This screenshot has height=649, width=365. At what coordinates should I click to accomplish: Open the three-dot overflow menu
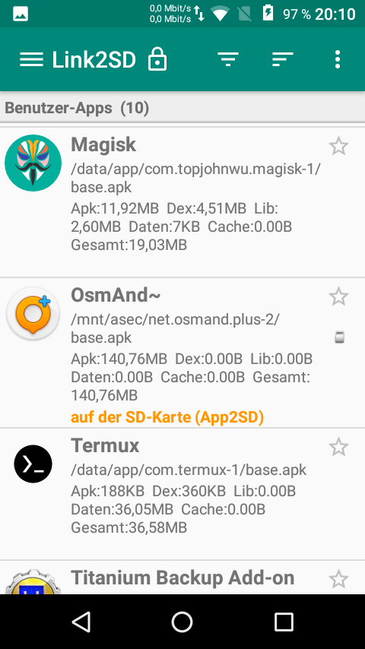tap(338, 59)
